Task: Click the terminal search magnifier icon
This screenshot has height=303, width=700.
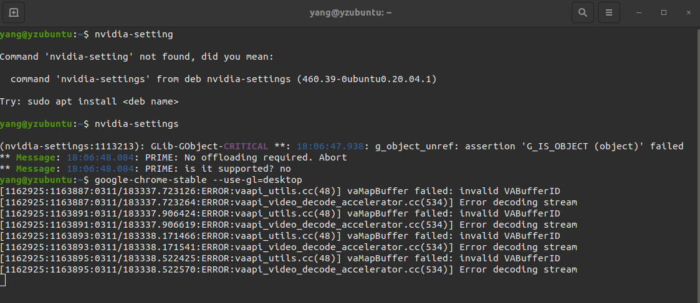Action: (x=582, y=12)
